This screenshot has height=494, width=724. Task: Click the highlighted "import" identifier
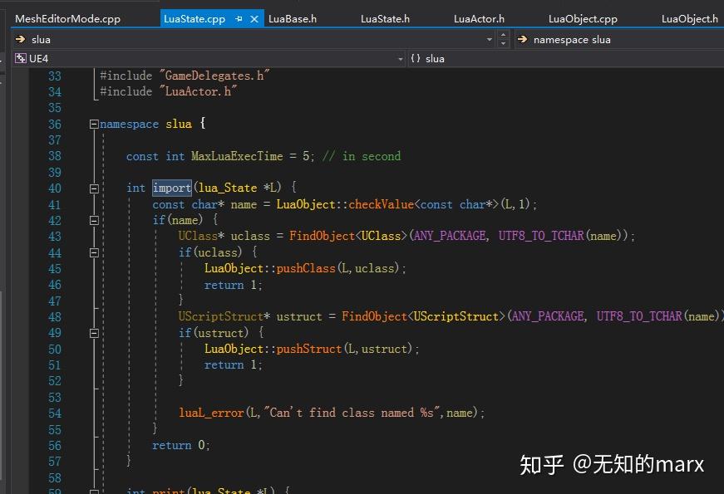pos(171,188)
